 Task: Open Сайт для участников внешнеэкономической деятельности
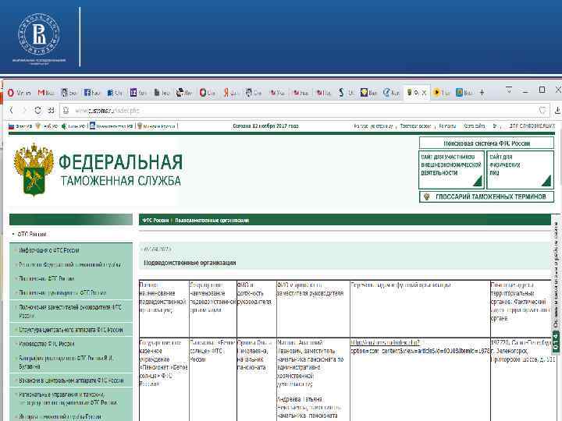[x=451, y=170]
